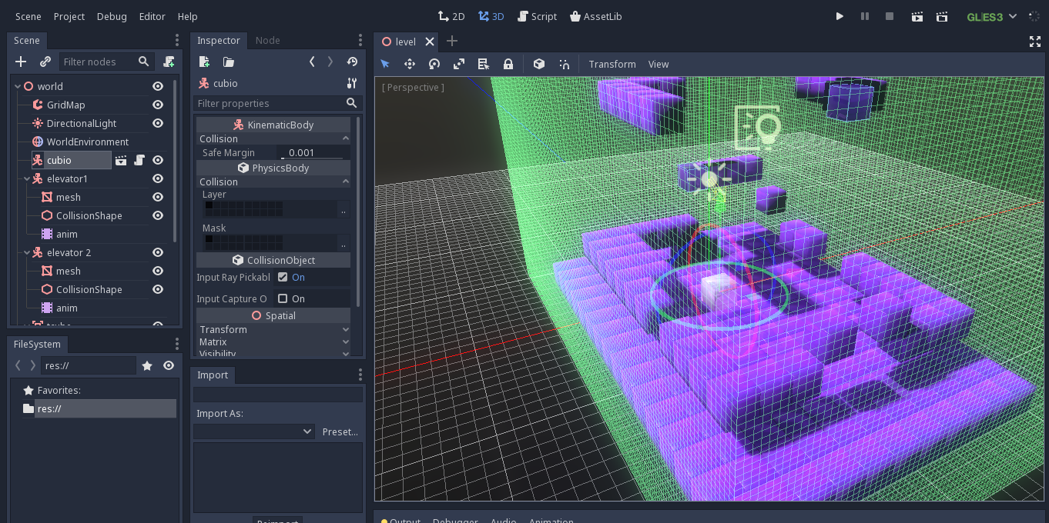Activate the Scale mode tool
Screen dimensions: 1049x523
pos(459,64)
